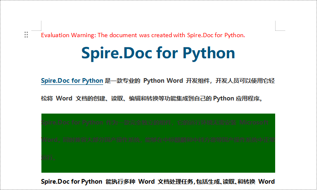Click the green-highlighted line ending with Microsoft

tap(155, 122)
